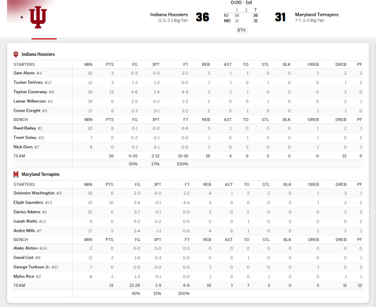Click the large Indiana IU logo in the header

tap(39, 17)
